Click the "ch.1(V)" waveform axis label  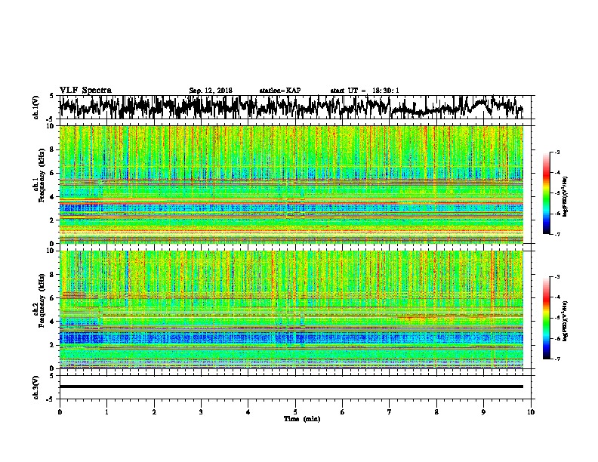tap(35, 107)
